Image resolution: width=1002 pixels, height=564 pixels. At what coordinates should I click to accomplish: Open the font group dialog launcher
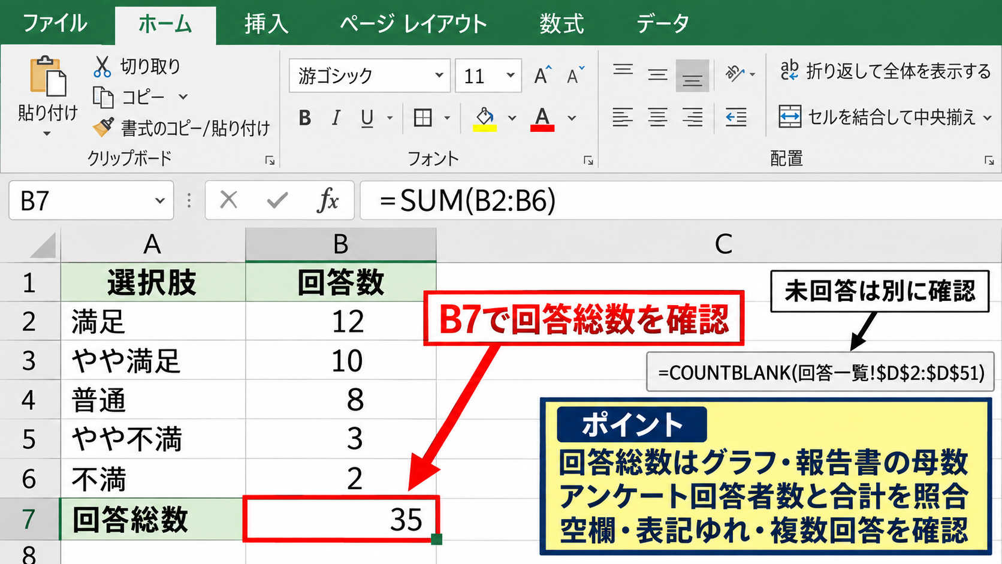[588, 161]
